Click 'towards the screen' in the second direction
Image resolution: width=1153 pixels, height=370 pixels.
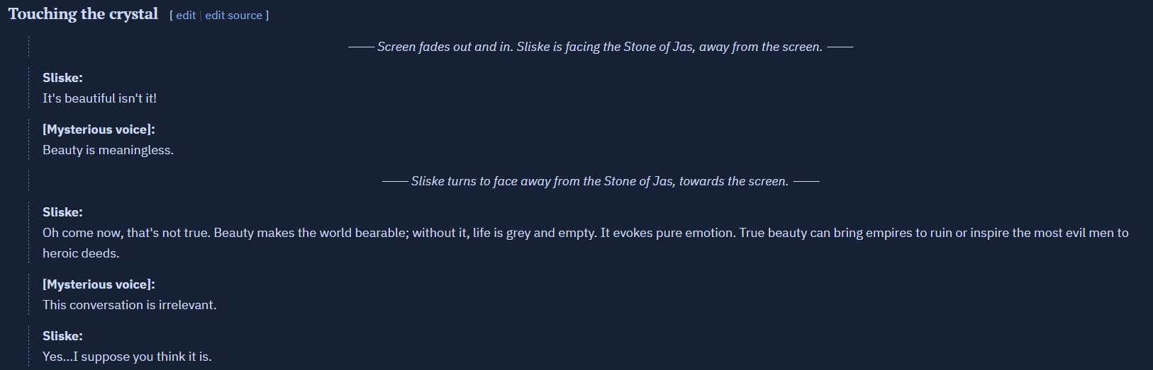click(734, 181)
